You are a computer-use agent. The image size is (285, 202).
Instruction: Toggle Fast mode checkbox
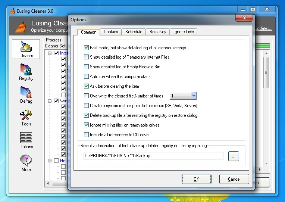tap(86, 48)
